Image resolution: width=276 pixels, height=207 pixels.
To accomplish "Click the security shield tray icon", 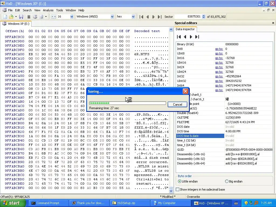I will click(x=246, y=203).
